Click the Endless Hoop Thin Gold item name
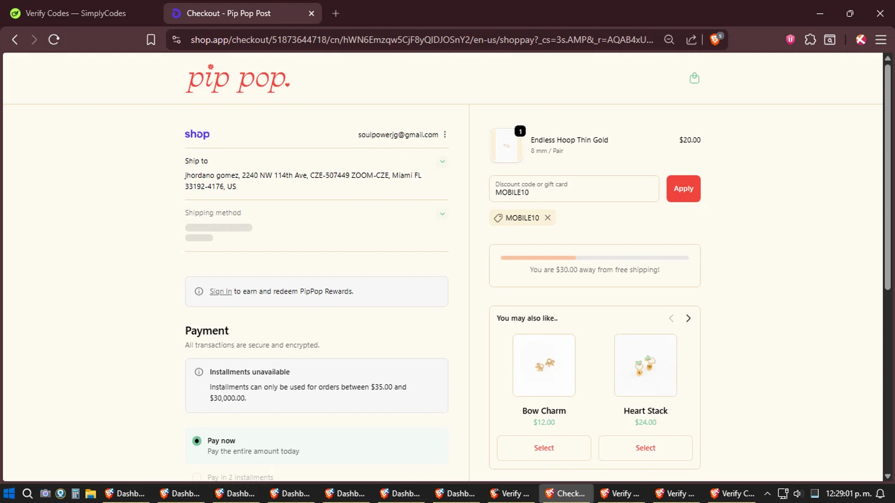Viewport: 895px width, 503px height. [569, 140]
